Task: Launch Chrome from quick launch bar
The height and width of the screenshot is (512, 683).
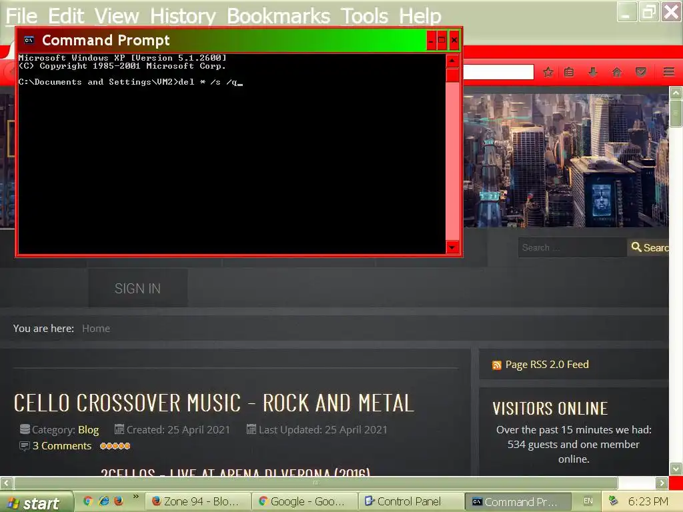Action: pos(88,501)
